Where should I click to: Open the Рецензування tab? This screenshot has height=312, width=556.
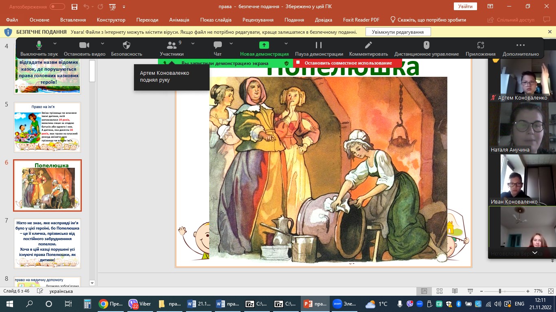(x=258, y=19)
